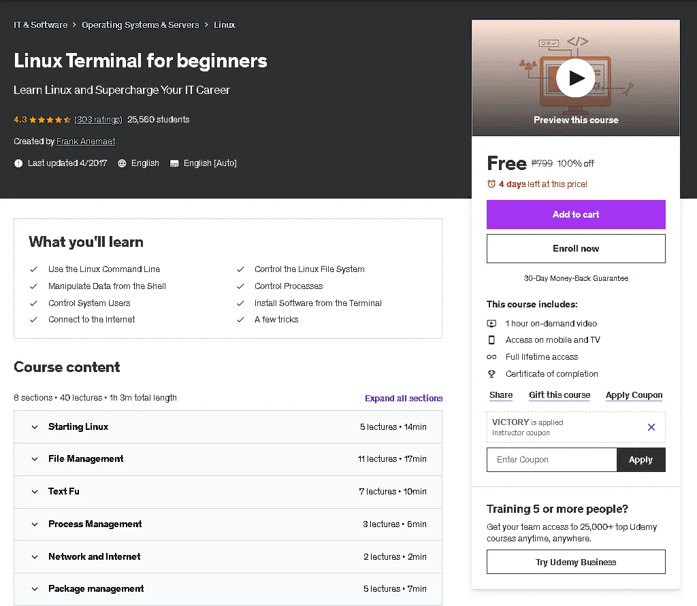Click the 2 lectures • 2min text

(x=395, y=556)
